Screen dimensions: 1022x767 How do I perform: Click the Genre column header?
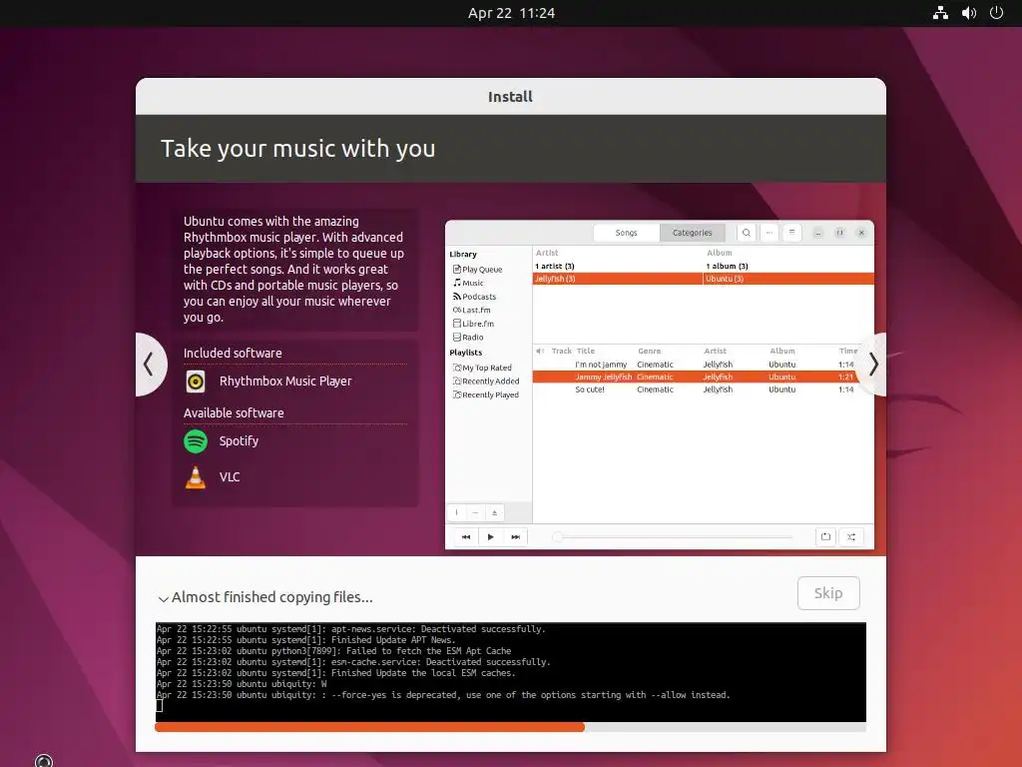click(649, 351)
